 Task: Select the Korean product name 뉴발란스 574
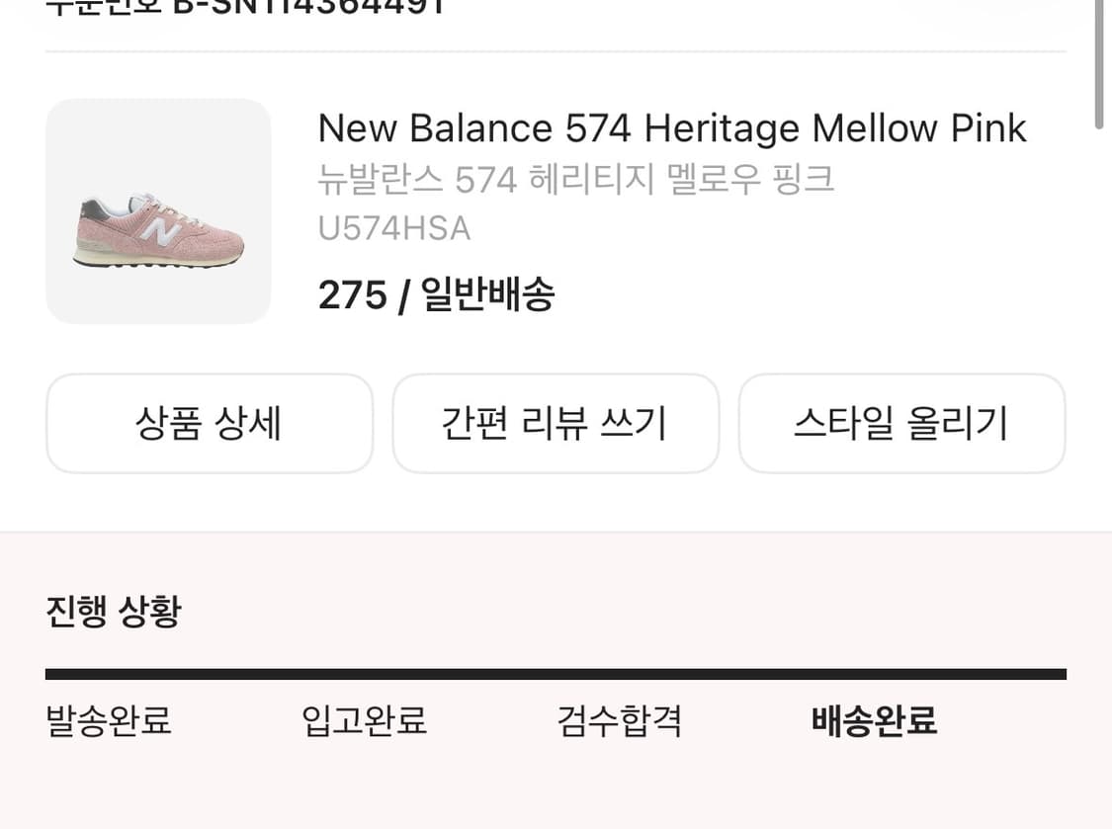[x=576, y=179]
